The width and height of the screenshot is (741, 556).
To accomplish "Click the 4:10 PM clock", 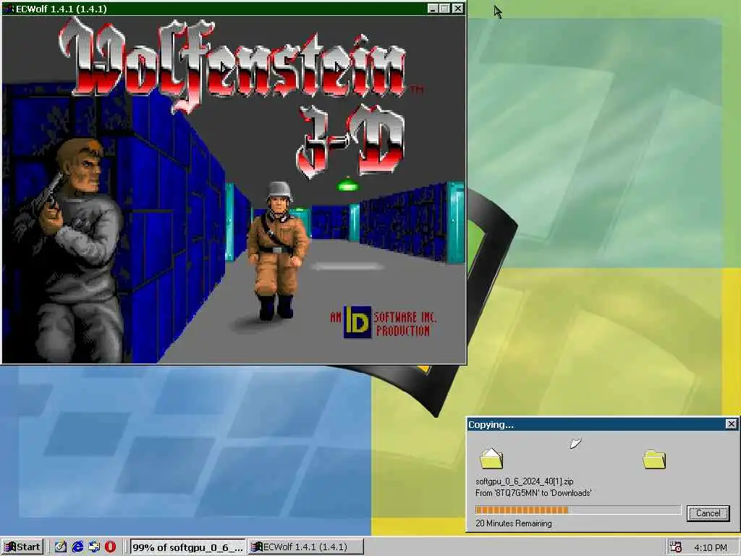I will [x=711, y=547].
